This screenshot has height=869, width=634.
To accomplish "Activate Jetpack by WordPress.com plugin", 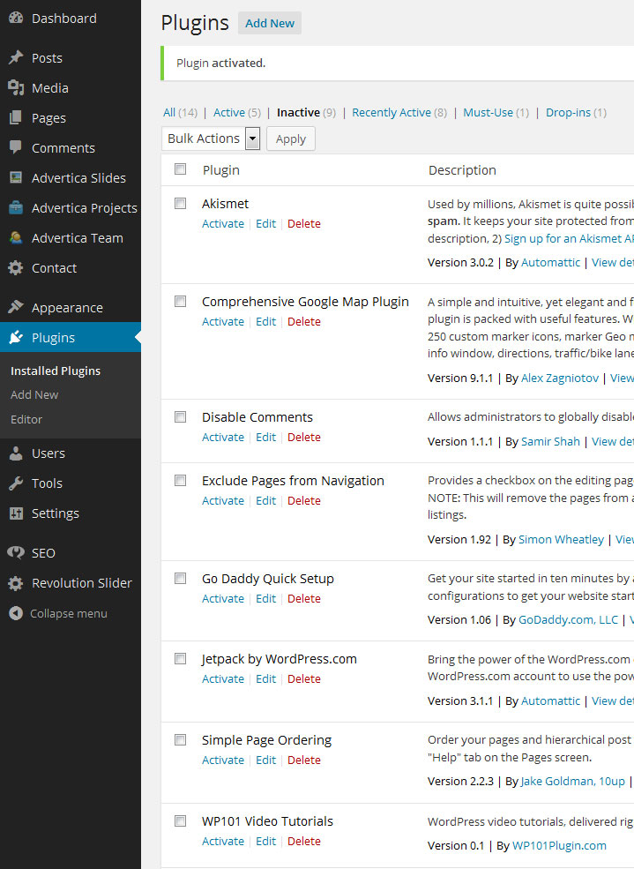I will [x=222, y=679].
